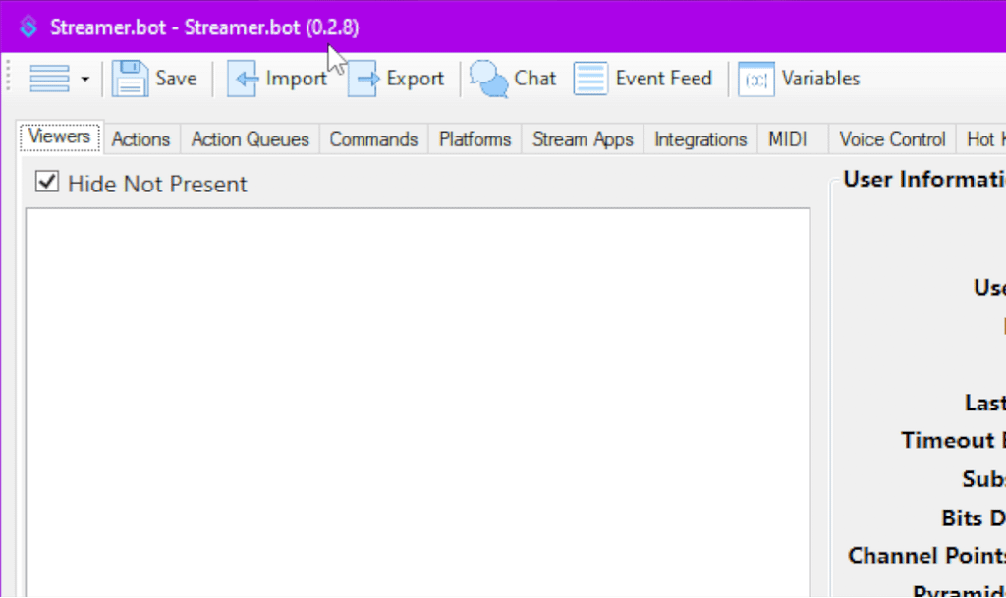The width and height of the screenshot is (1006, 598).
Task: Select the Commands tab
Action: click(x=373, y=139)
